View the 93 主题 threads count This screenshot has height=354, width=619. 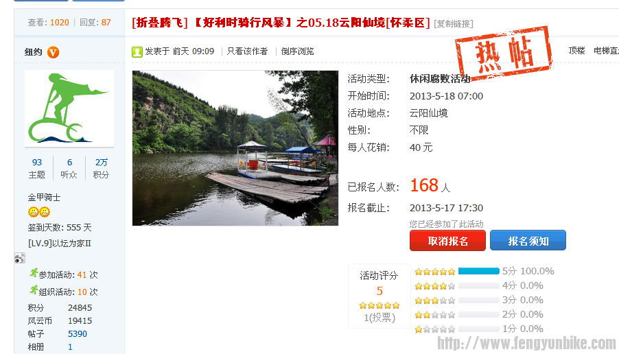coord(36,168)
